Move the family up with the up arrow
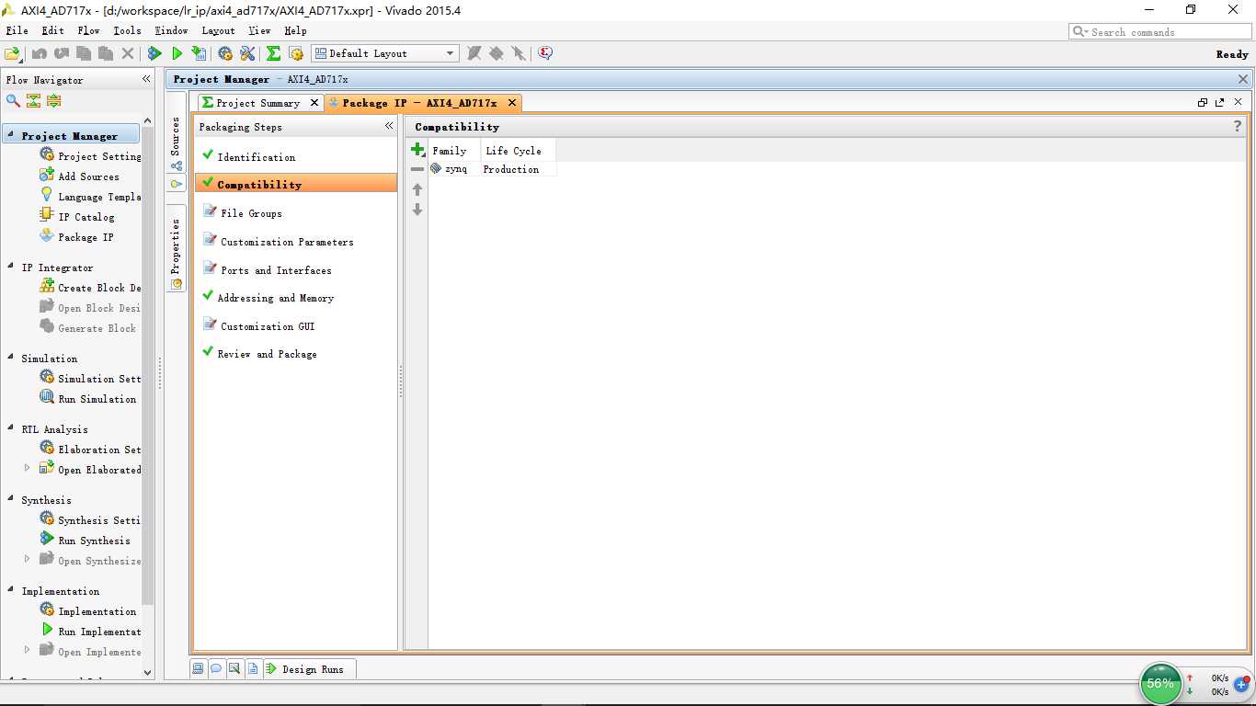 (417, 189)
